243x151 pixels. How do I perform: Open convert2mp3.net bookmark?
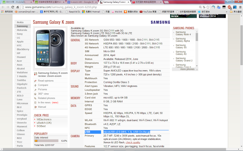[x=27, y=12]
